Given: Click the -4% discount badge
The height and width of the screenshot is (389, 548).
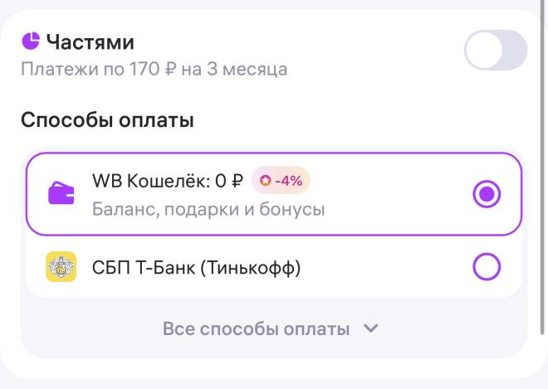Looking at the screenshot, I should tap(281, 180).
